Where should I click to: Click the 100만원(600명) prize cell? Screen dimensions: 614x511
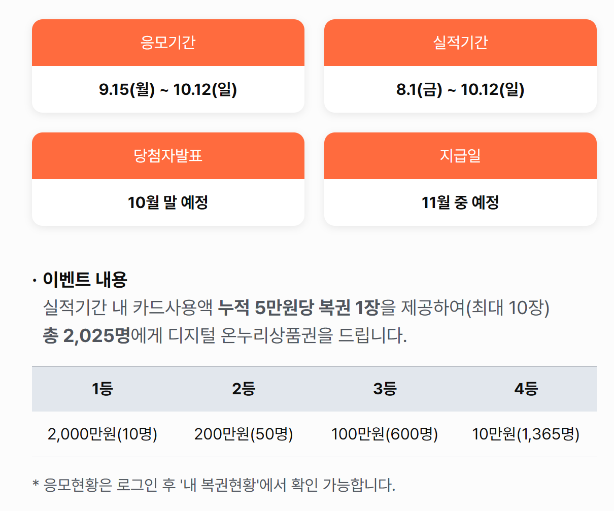(x=385, y=434)
